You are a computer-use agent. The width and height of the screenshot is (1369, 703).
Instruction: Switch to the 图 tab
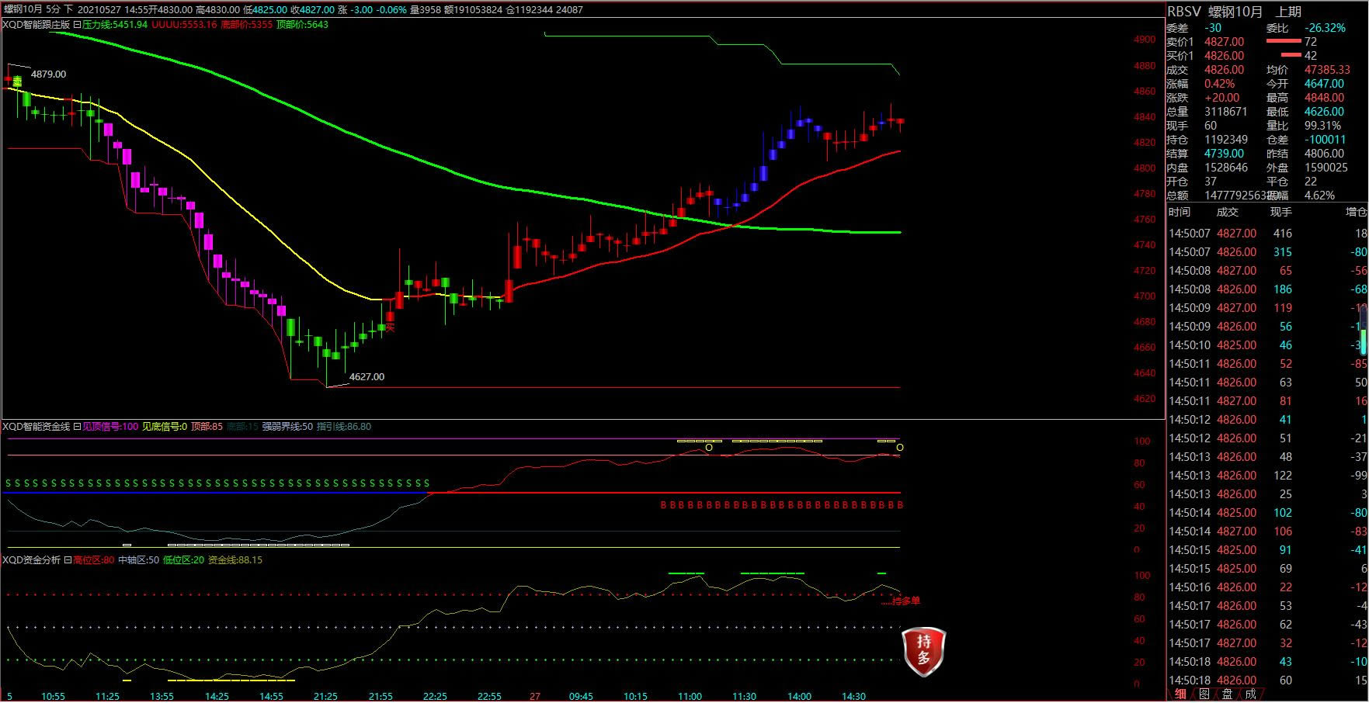pos(1204,694)
